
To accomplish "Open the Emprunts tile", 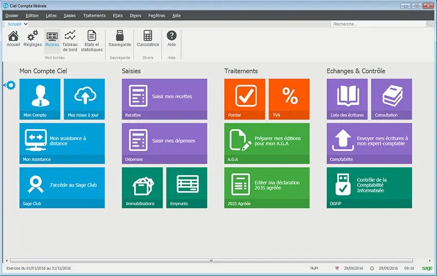I will point(187,188).
